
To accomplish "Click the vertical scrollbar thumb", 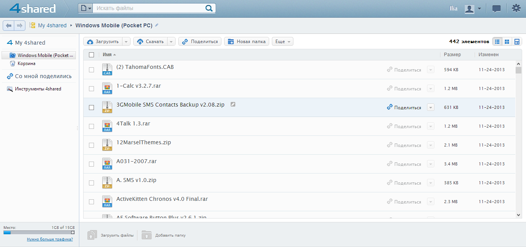I will (518, 70).
